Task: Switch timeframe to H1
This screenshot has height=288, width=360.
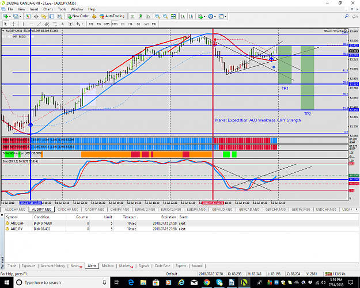Action: coord(123,24)
